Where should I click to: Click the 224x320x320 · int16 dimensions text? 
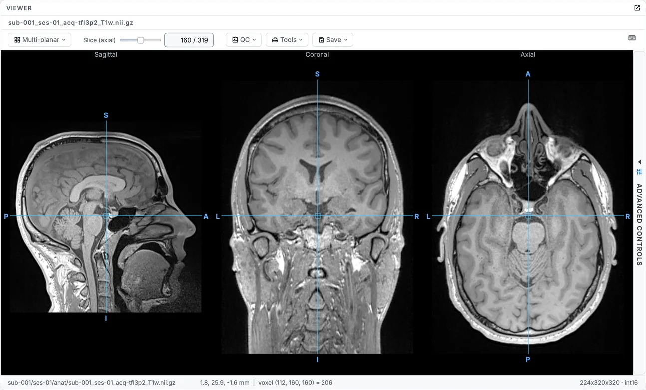click(609, 383)
